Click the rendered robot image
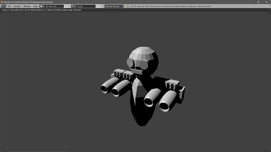Viewport: 271px width, 152px height. (x=143, y=86)
